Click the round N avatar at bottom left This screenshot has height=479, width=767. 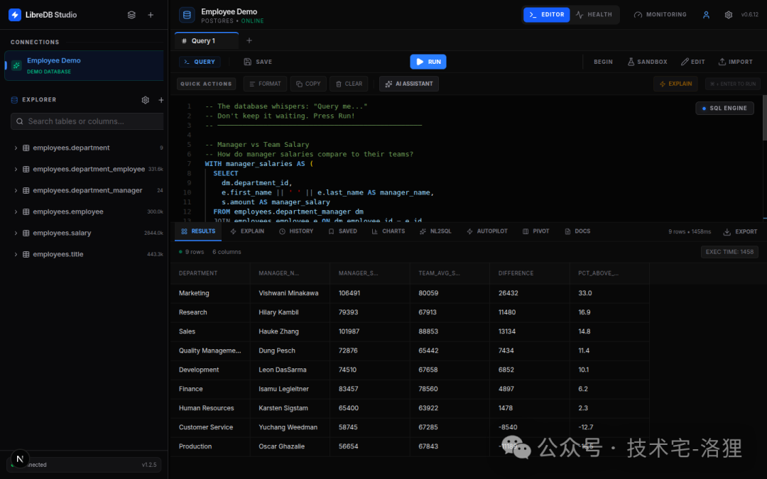click(x=20, y=459)
